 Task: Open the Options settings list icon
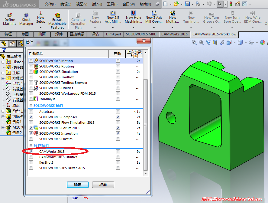(x=245, y=4)
